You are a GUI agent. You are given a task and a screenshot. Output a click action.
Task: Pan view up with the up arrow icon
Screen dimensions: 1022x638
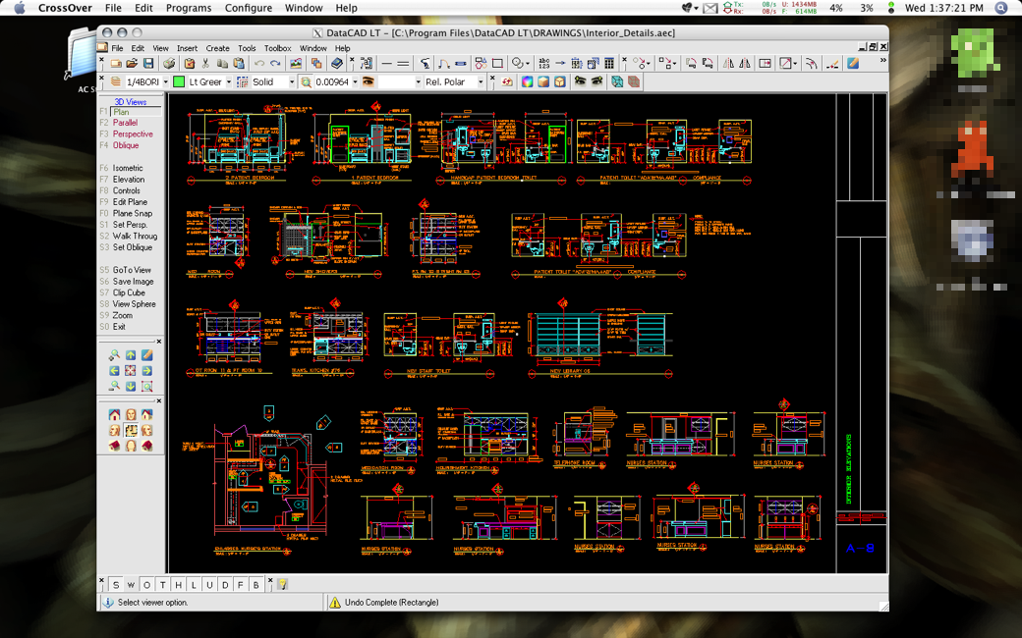pyautogui.click(x=131, y=355)
